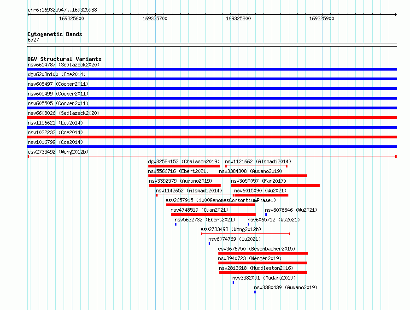This screenshot has width=410, height=310.
Task: Click the small blue marker under nsv6076646
Action: pos(266,215)
